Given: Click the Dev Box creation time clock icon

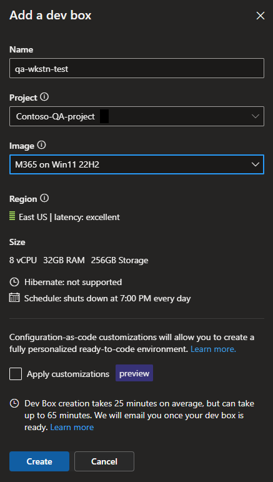Looking at the screenshot, I should pos(14,403).
